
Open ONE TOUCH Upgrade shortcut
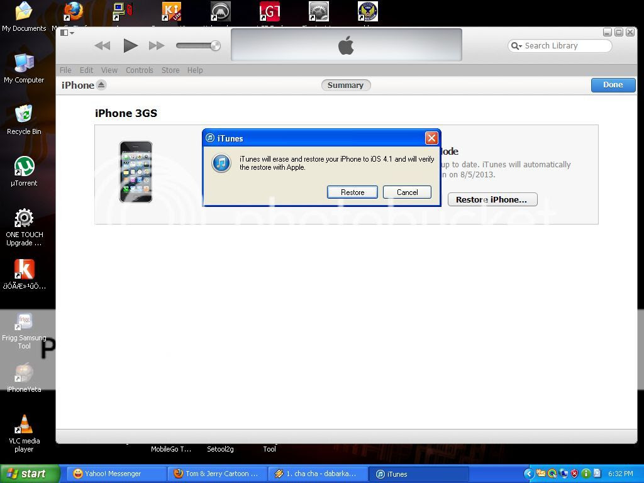[x=24, y=227]
